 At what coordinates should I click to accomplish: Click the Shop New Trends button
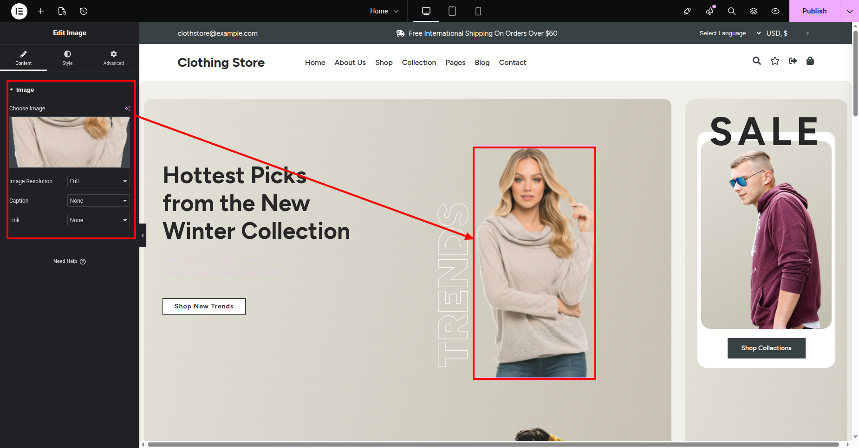coord(204,307)
